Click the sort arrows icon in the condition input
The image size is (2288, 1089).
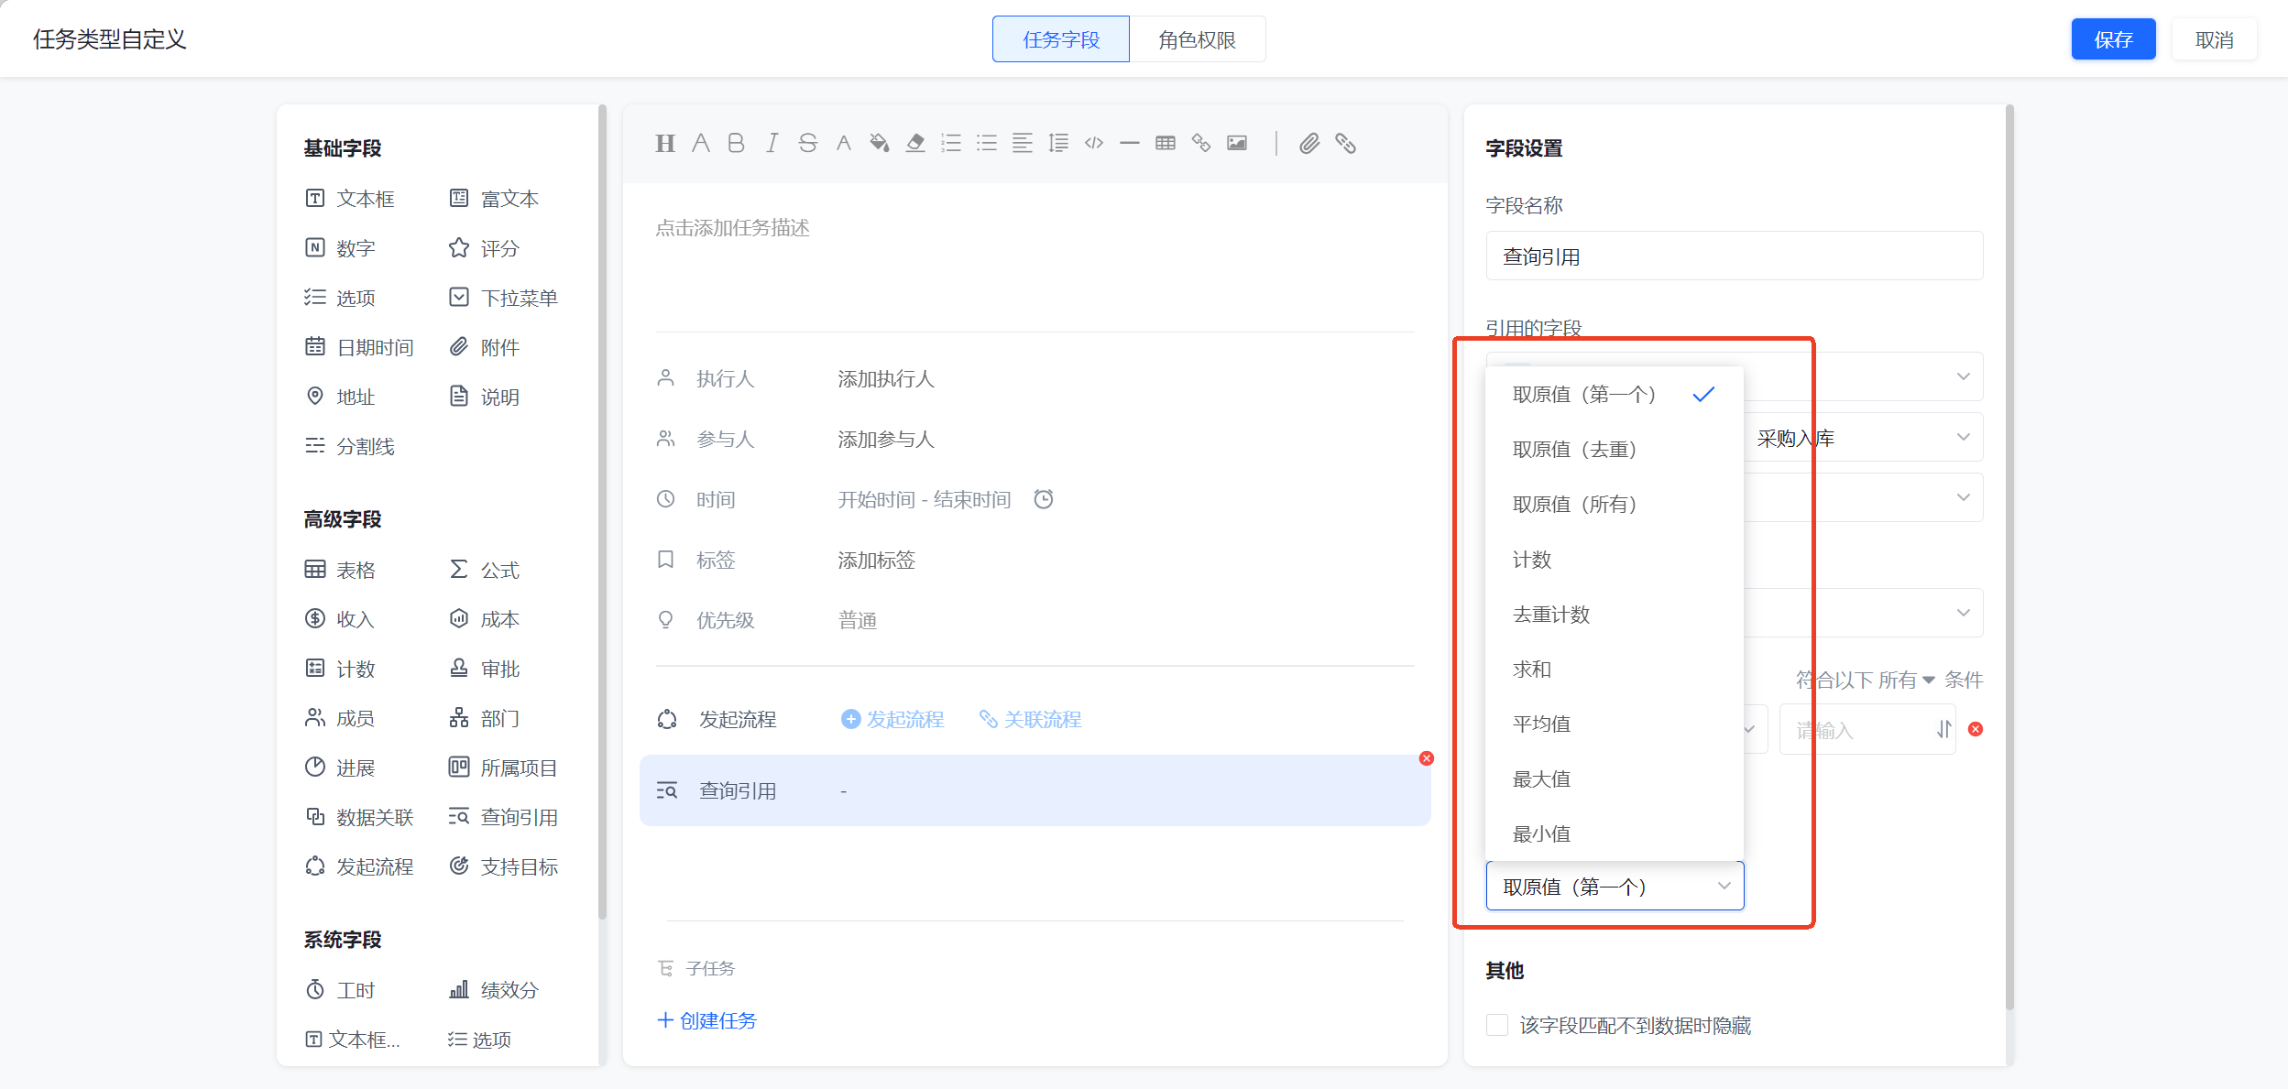pos(1943,729)
